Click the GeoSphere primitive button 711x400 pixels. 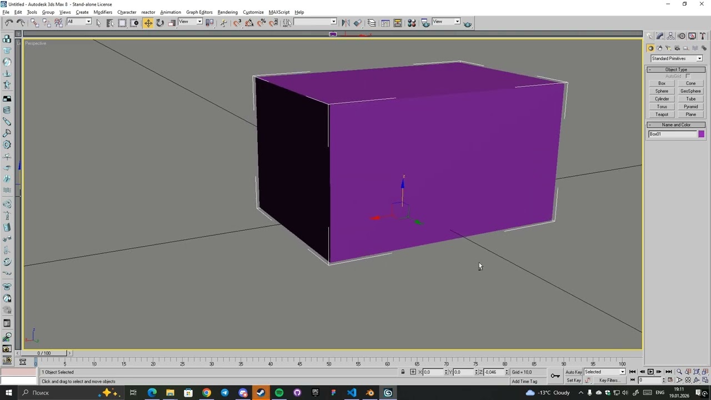click(690, 91)
